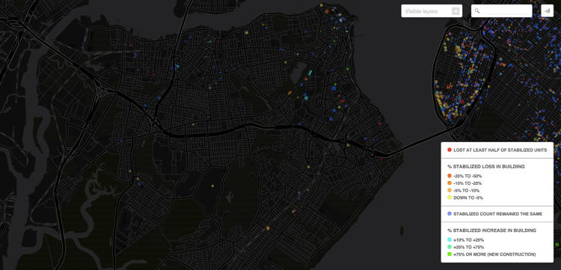The width and height of the screenshot is (561, 270).
Task: Click the layers icon in Visible layers box
Action: pyautogui.click(x=456, y=11)
